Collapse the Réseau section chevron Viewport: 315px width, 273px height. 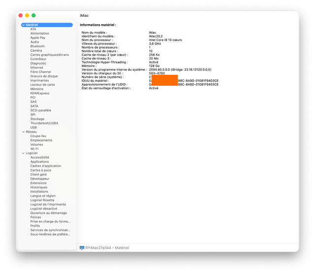click(x=23, y=132)
